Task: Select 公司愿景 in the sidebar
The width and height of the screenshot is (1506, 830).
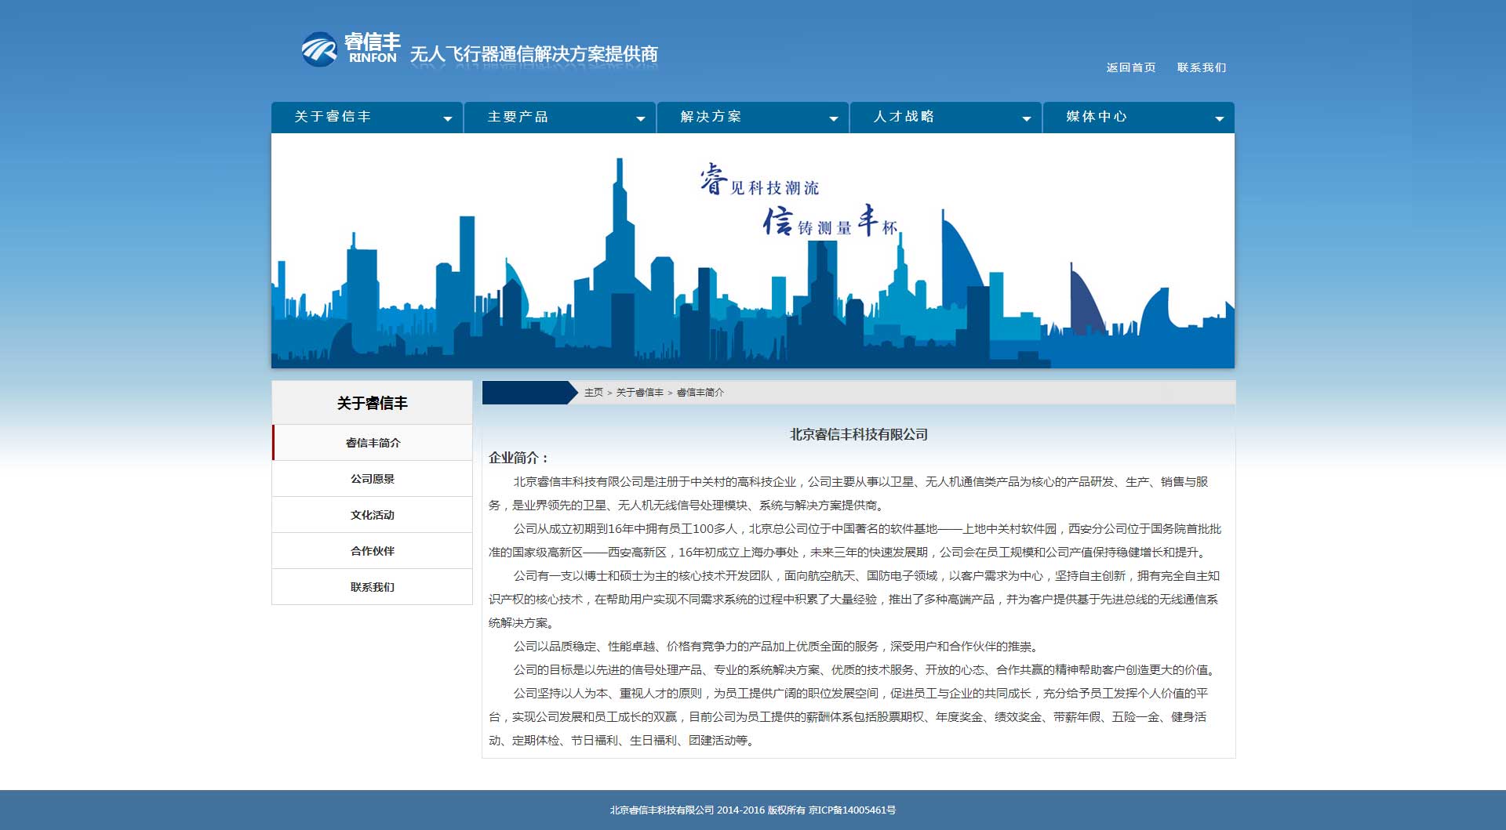Action: (373, 479)
